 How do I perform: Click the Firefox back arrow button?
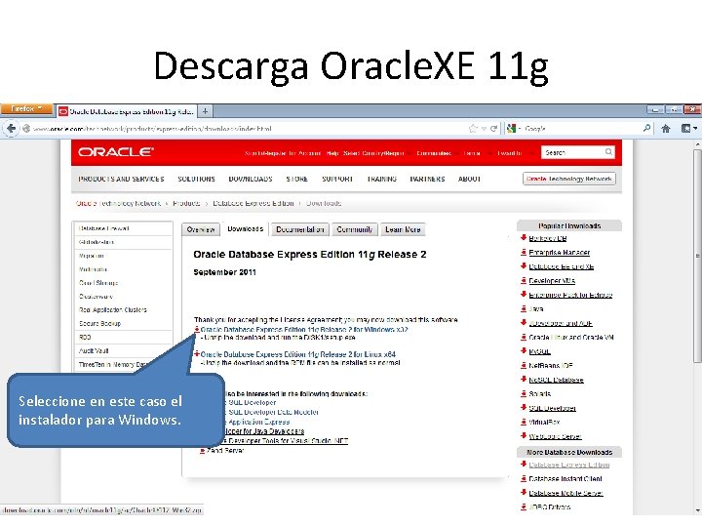(11, 129)
